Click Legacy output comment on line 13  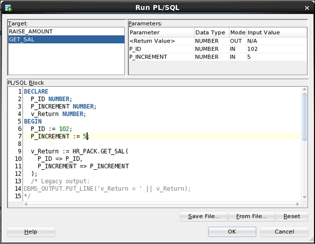click(x=60, y=181)
